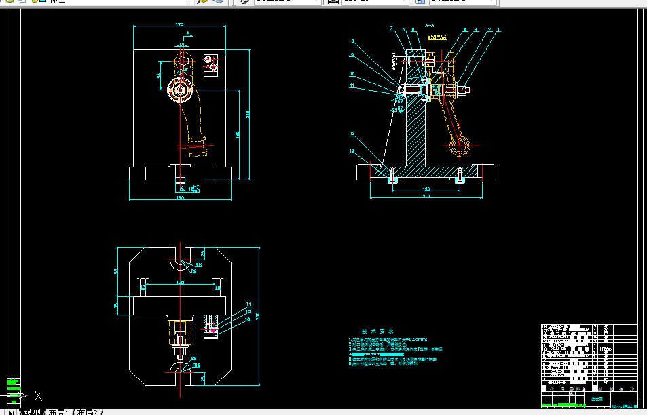Select part balloon number 14 in plan view
Screen dimensions: 647x415
point(248,304)
